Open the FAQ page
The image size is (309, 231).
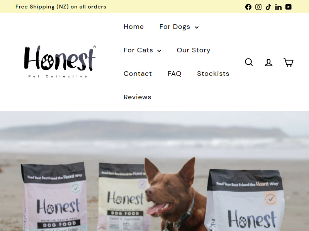[x=175, y=74]
